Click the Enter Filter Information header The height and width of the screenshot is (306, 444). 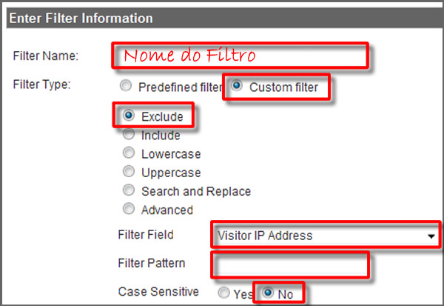(x=81, y=17)
